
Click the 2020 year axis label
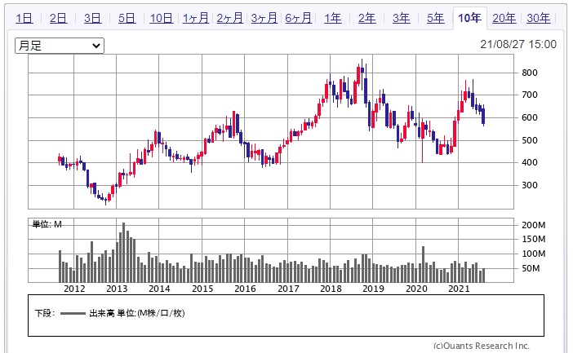416,289
